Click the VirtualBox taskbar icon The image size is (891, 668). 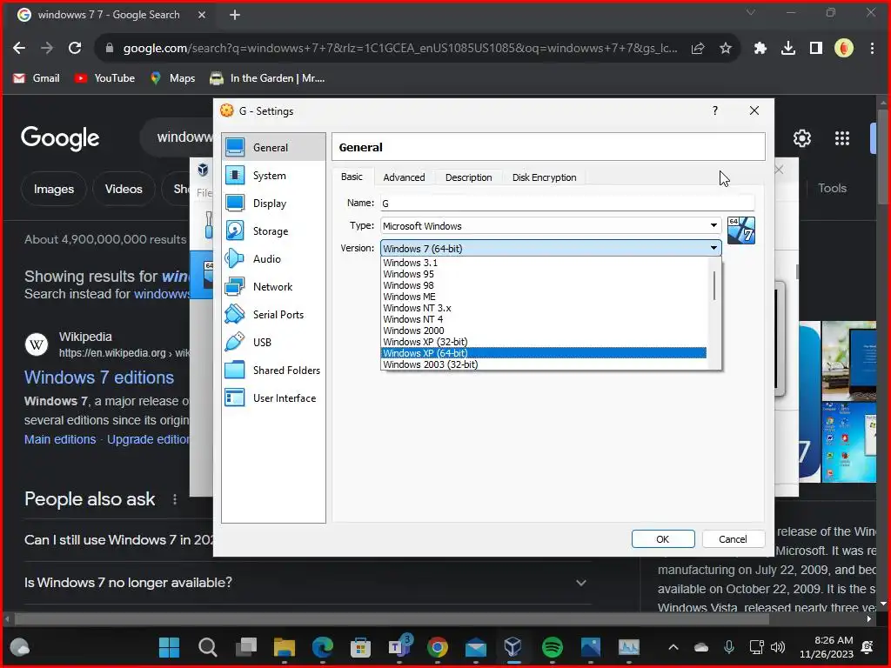point(513,647)
